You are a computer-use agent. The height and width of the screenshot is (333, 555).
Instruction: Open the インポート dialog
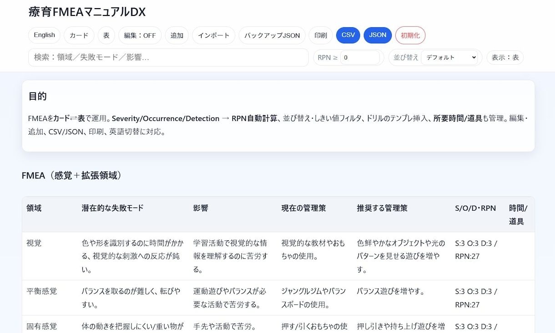tap(214, 35)
